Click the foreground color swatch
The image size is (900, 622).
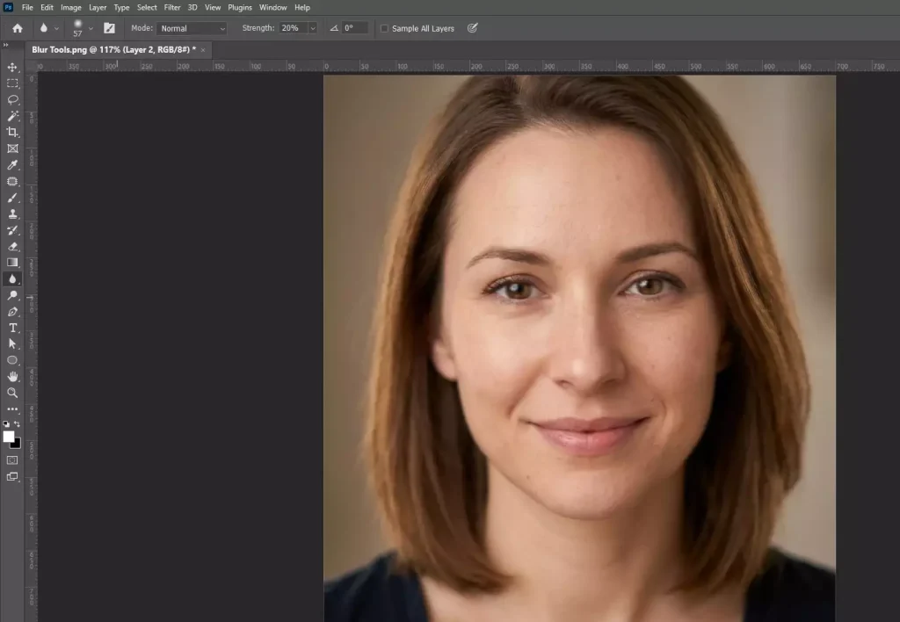(x=9, y=437)
